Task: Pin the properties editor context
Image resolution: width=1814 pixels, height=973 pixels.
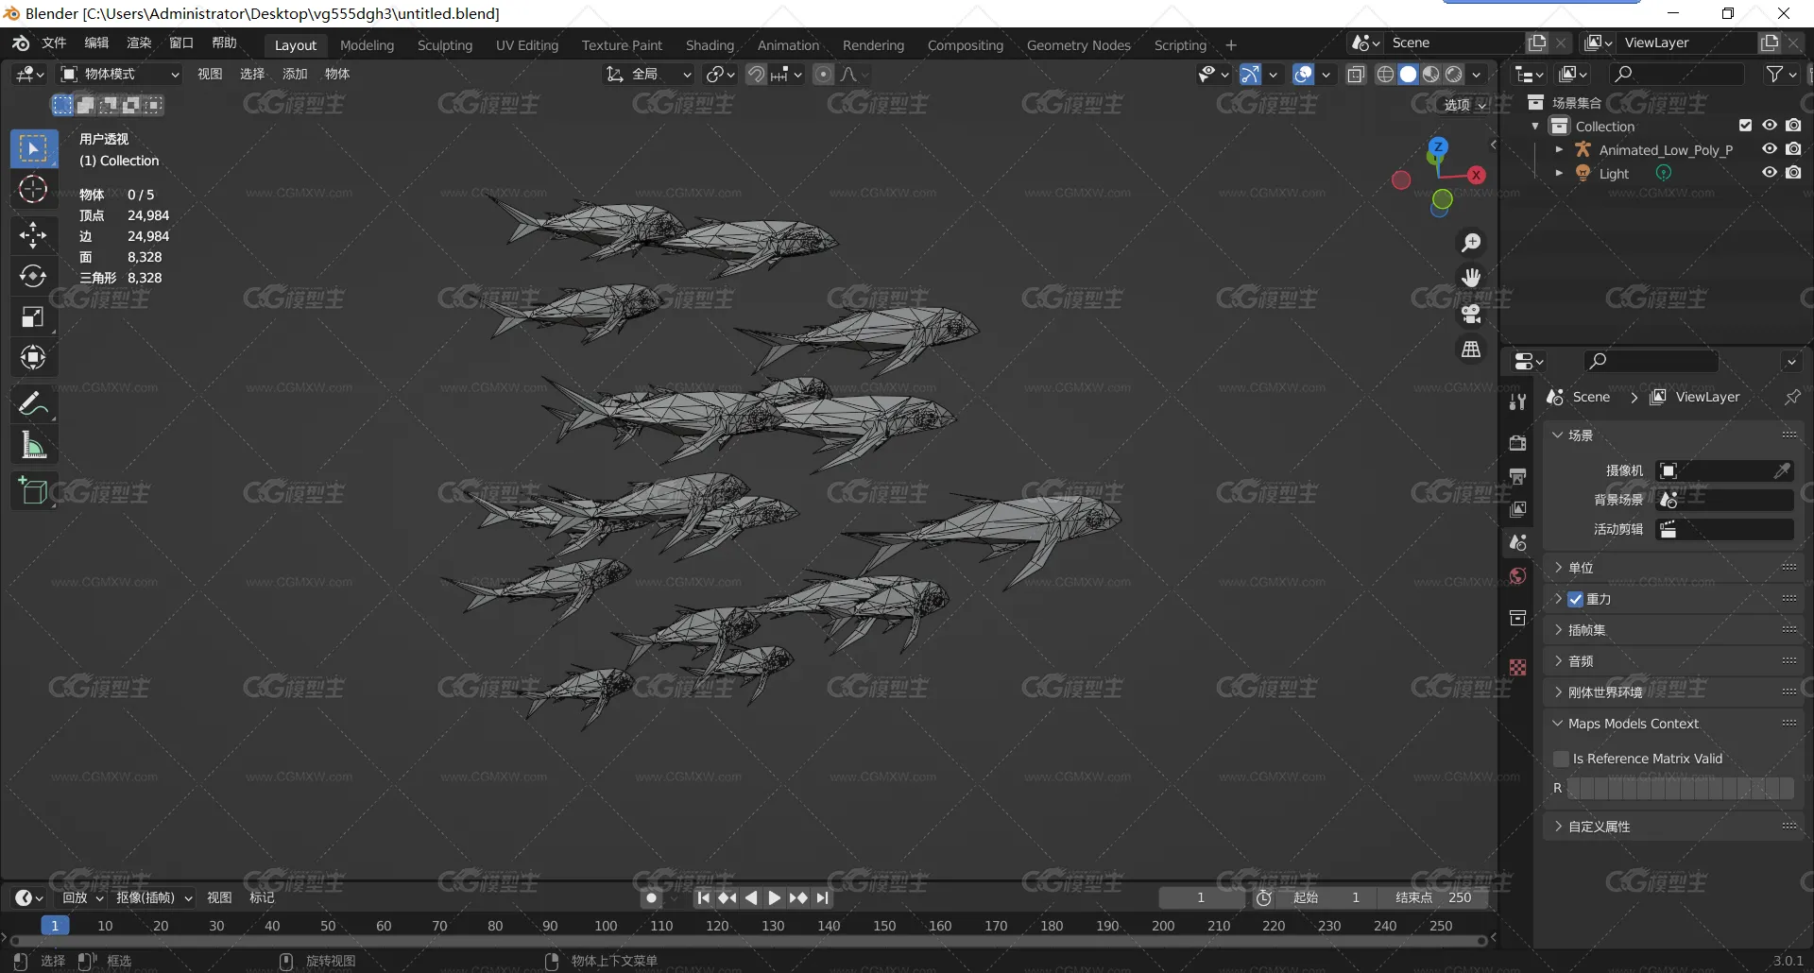Action: pos(1791,397)
